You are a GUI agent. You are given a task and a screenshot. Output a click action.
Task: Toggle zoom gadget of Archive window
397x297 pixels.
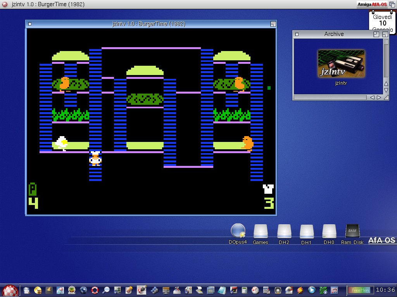(376, 34)
